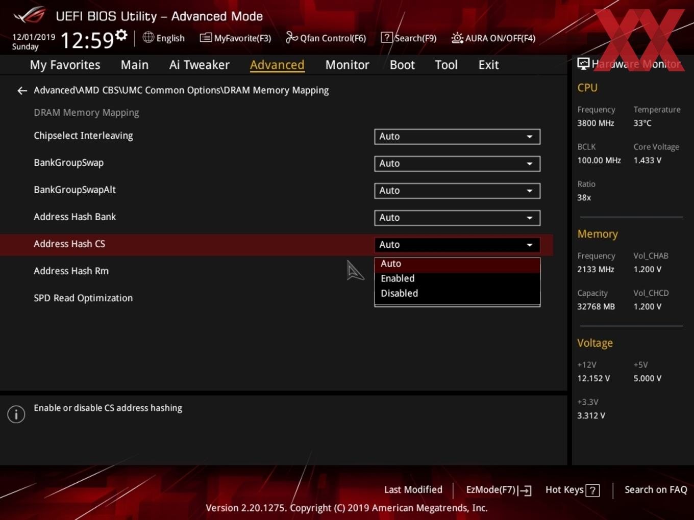Select the Chipselect Interleaving label
The width and height of the screenshot is (694, 520).
click(83, 136)
